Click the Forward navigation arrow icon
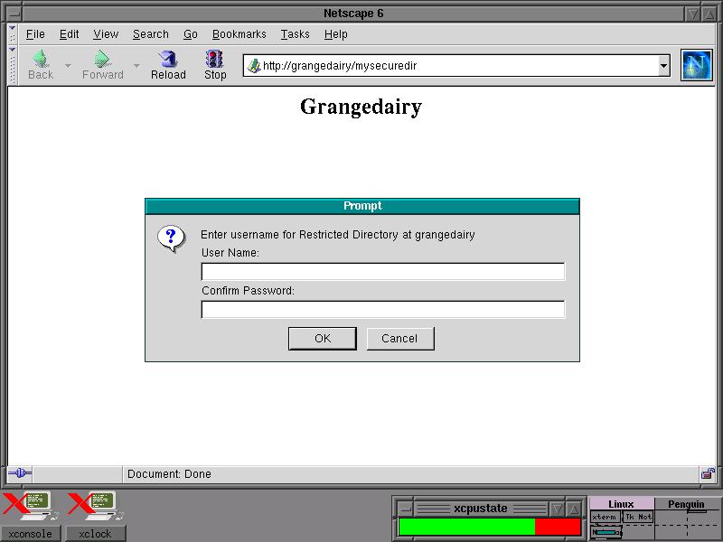Screen dimensions: 723x542 pos(102,60)
